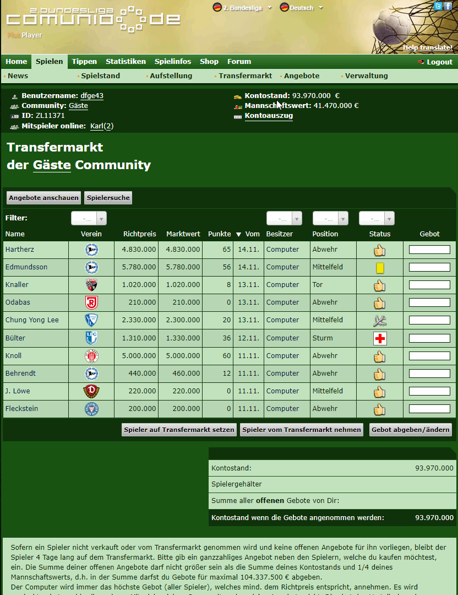Click J. Löwe's club crest icon
The height and width of the screenshot is (595, 458).
point(91,391)
